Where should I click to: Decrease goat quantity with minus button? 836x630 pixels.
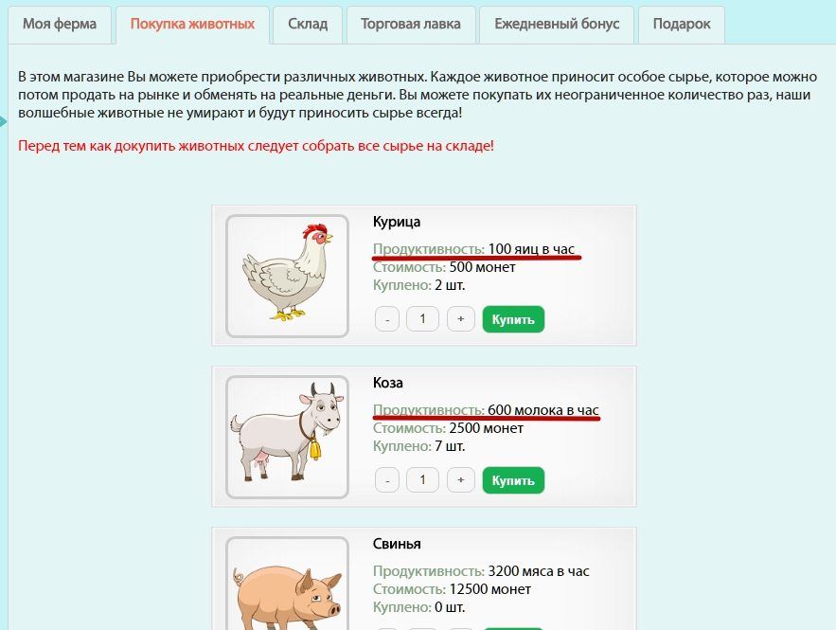coord(387,480)
